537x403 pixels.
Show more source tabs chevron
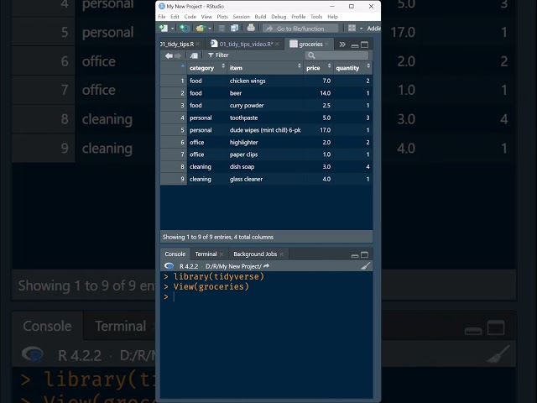tap(342, 44)
